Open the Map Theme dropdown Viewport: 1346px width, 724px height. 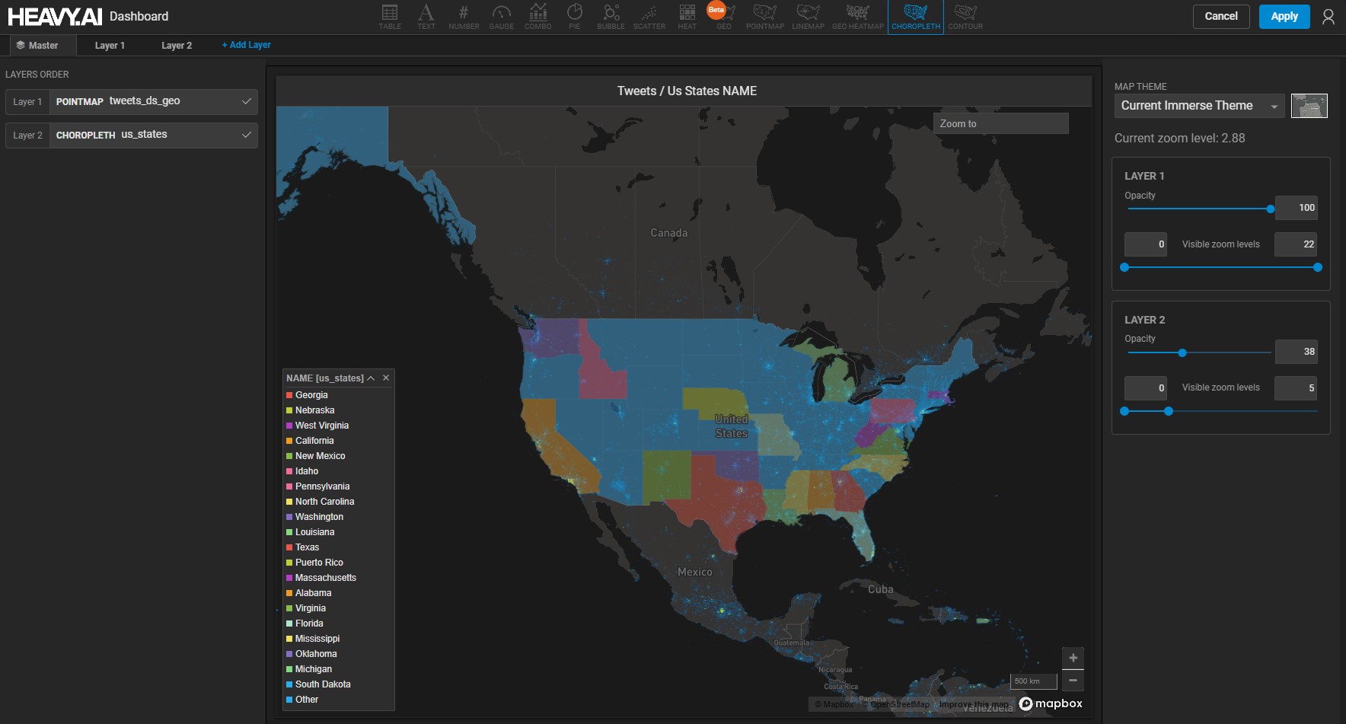coord(1199,106)
